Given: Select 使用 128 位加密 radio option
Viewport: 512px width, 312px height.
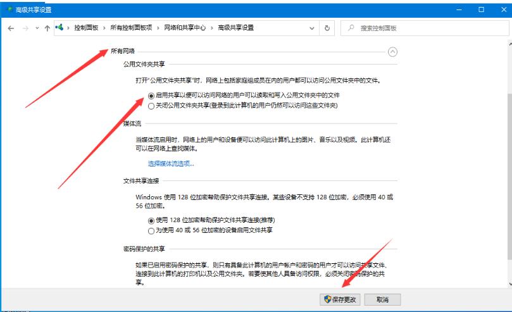Looking at the screenshot, I should point(151,220).
